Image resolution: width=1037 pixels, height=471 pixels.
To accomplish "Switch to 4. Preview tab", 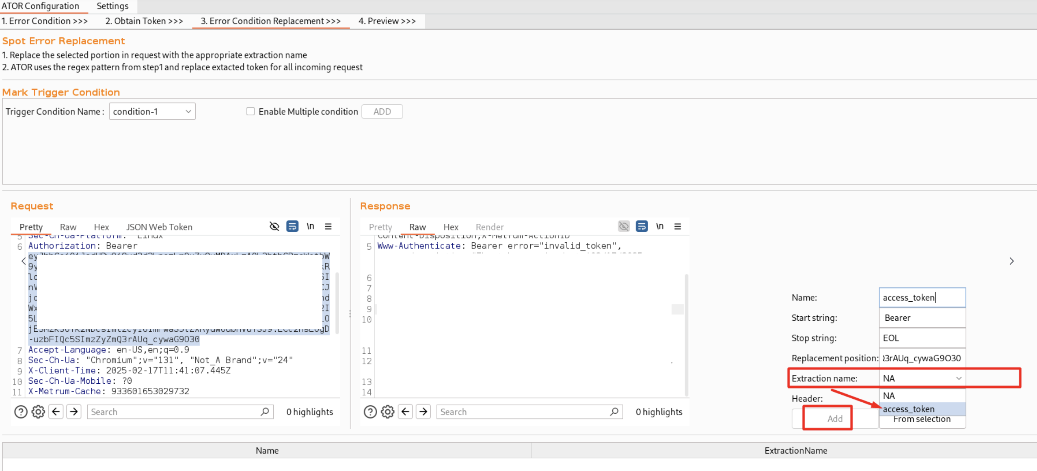I will pos(387,21).
